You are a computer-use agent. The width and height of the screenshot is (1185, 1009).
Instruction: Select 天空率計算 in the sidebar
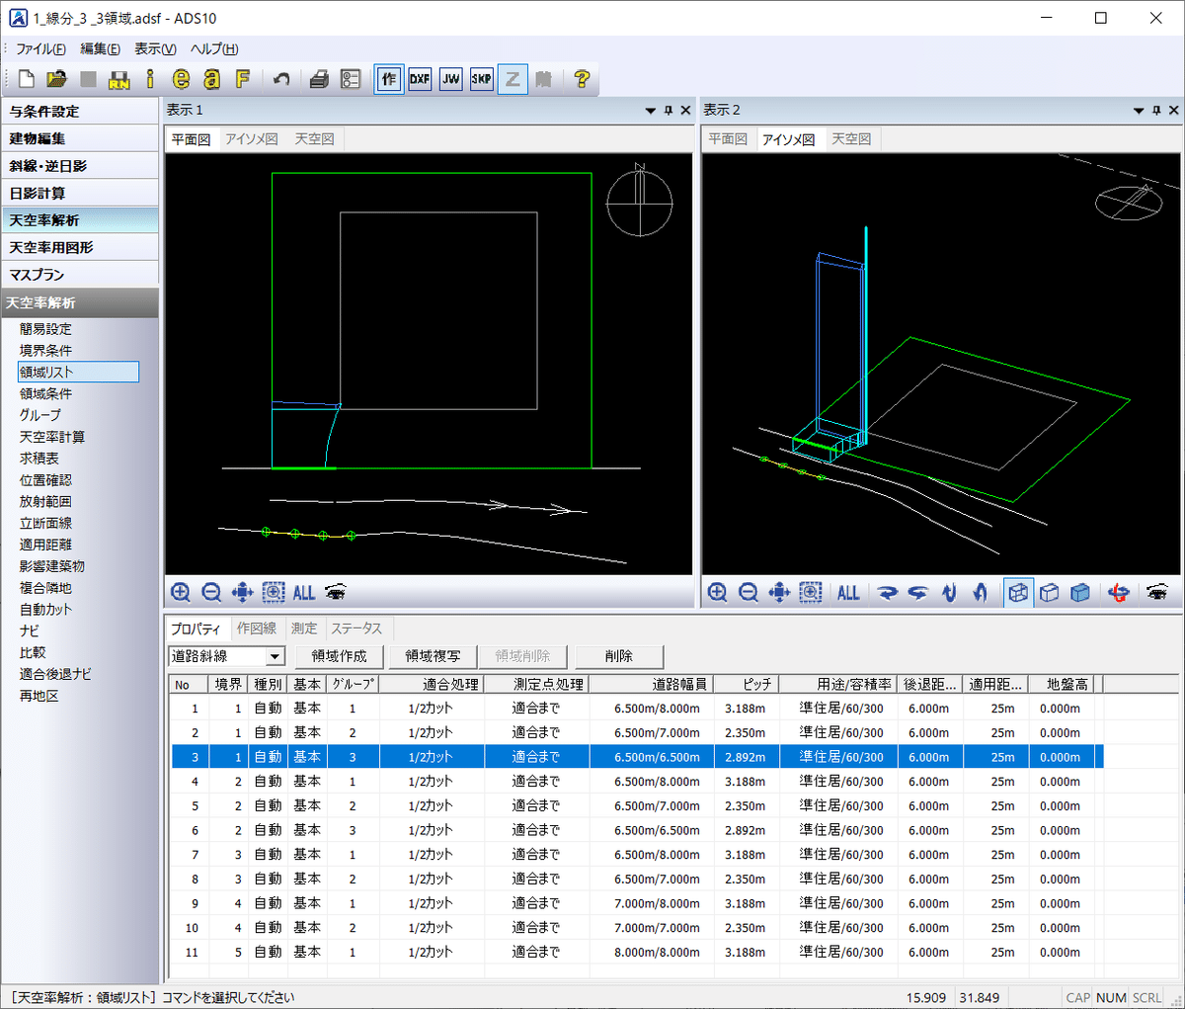tap(52, 437)
